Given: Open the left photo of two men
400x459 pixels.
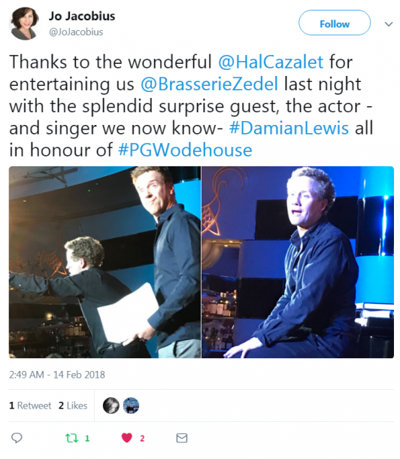Looking at the screenshot, I should 105,262.
